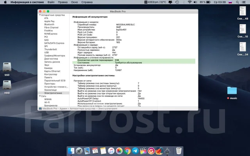The width and height of the screenshot is (250, 156).
Task: Open Telegram in the dock
Action: click(x=135, y=151)
